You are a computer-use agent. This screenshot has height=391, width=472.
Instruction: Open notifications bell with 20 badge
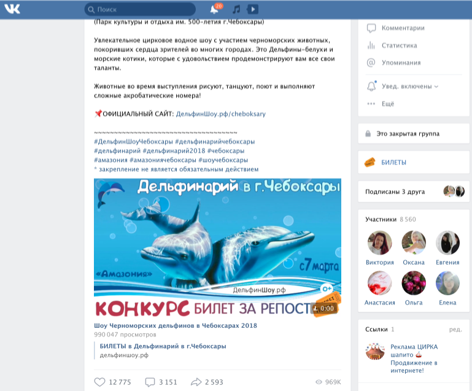click(215, 9)
